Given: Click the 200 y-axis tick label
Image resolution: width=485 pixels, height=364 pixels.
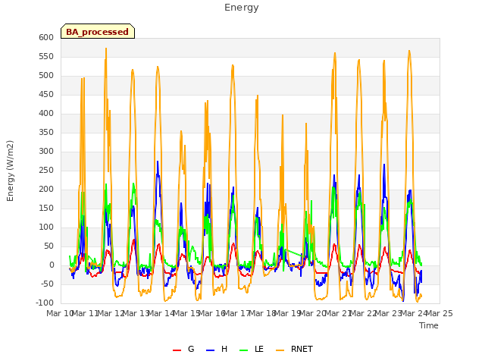Looking at the screenshot, I should (46, 189).
